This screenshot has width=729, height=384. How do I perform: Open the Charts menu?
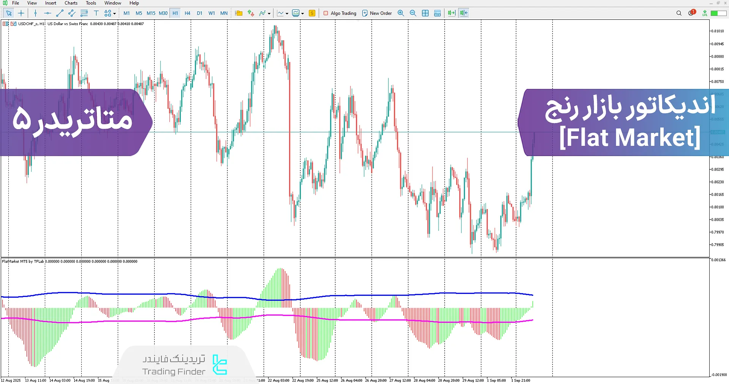pyautogui.click(x=71, y=3)
